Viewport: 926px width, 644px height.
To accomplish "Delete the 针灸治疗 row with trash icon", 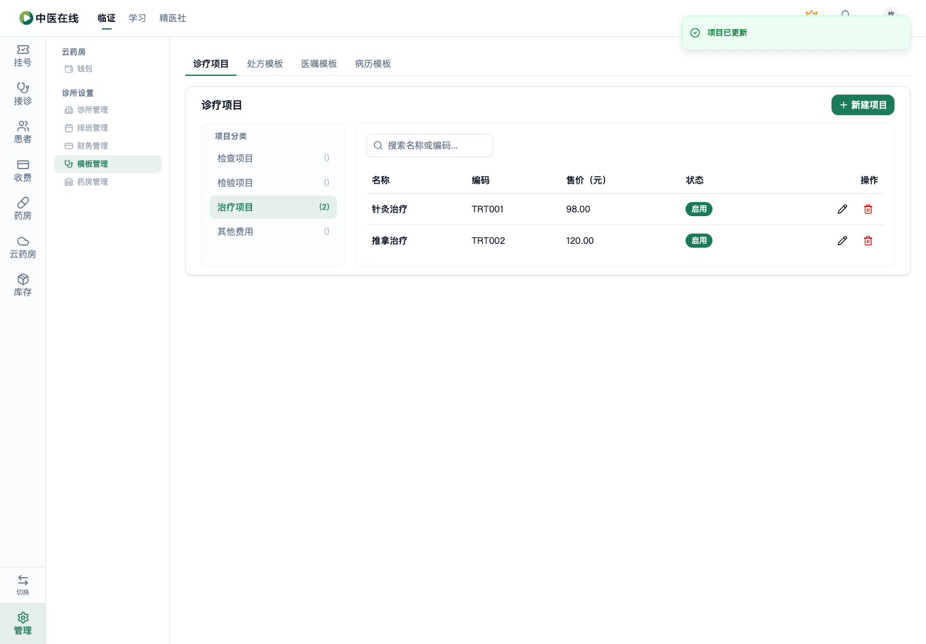I will click(x=868, y=209).
